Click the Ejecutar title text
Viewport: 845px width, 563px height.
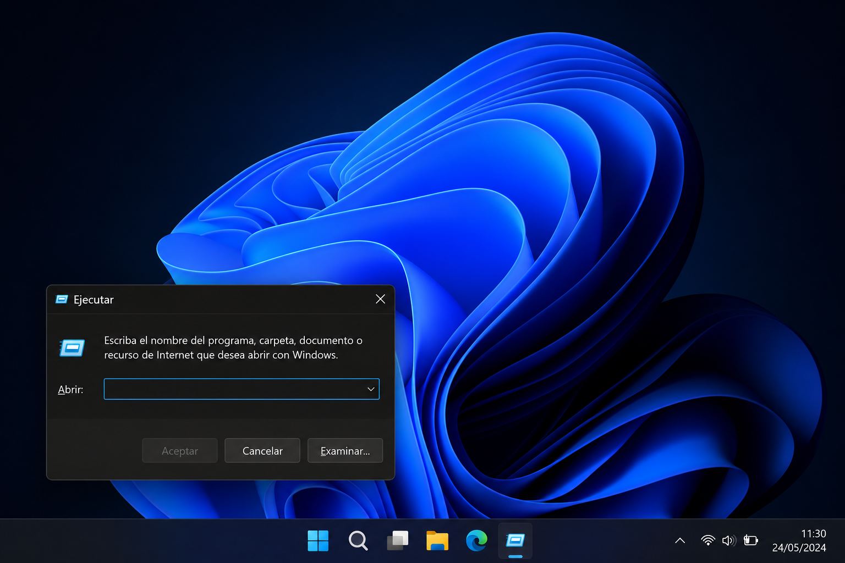(x=94, y=300)
